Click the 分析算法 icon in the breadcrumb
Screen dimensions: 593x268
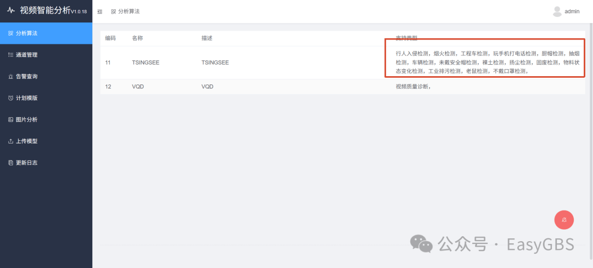[114, 12]
